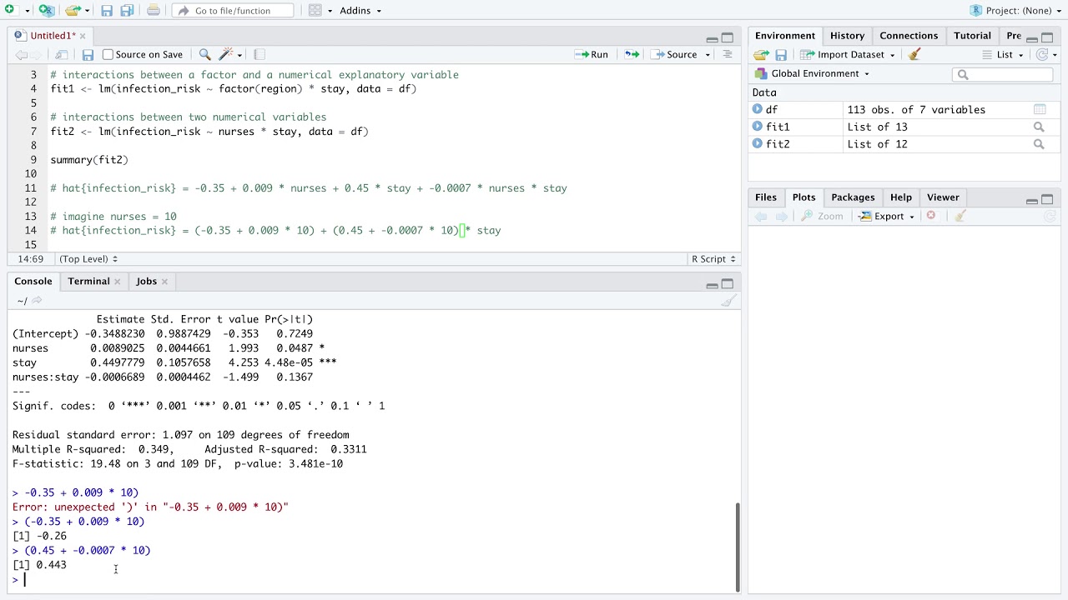Viewport: 1068px width, 600px height.
Task: Expand the df data object
Action: [x=758, y=109]
